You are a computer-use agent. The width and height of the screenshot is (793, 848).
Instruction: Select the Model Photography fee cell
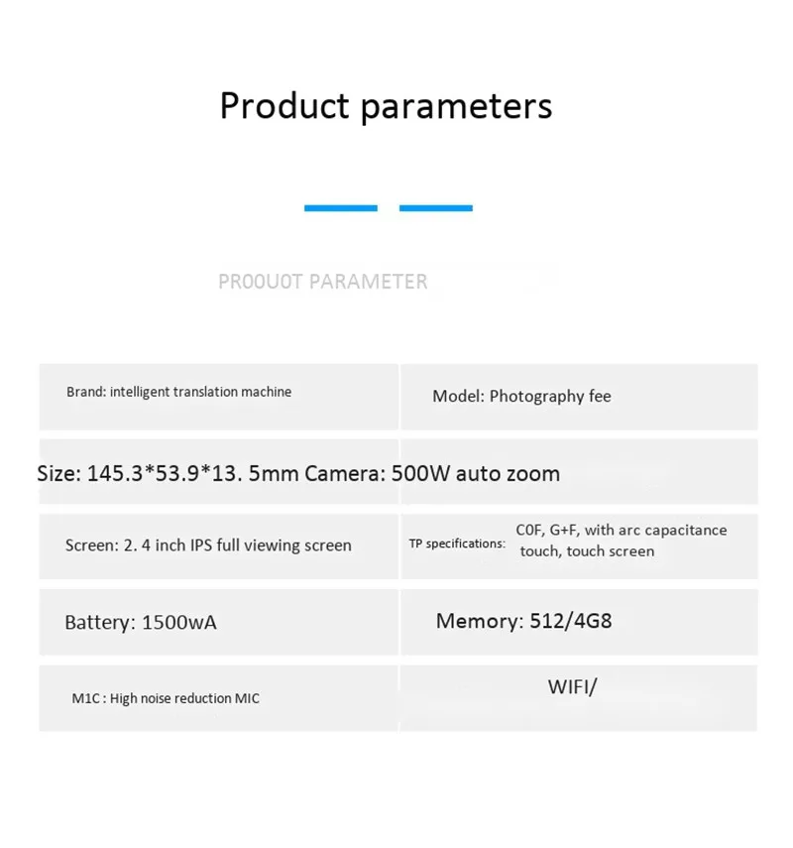(x=579, y=397)
